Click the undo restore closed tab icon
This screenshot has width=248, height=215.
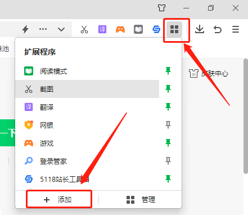[x=218, y=29]
